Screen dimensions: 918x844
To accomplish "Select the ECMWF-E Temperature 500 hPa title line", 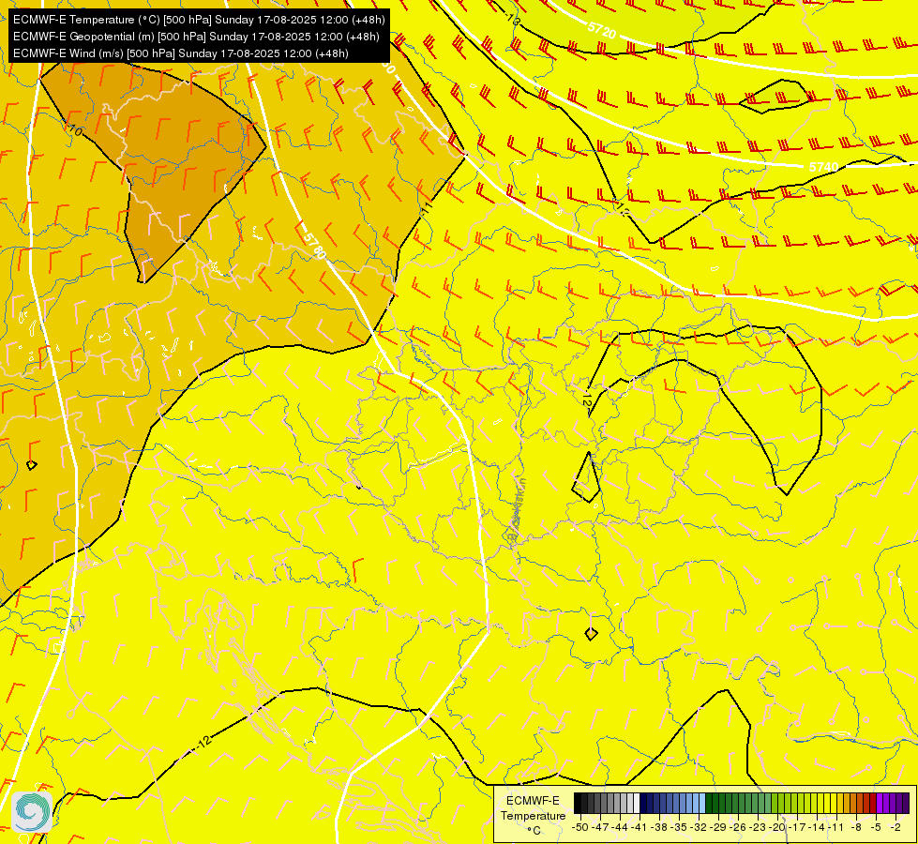I will point(199,20).
